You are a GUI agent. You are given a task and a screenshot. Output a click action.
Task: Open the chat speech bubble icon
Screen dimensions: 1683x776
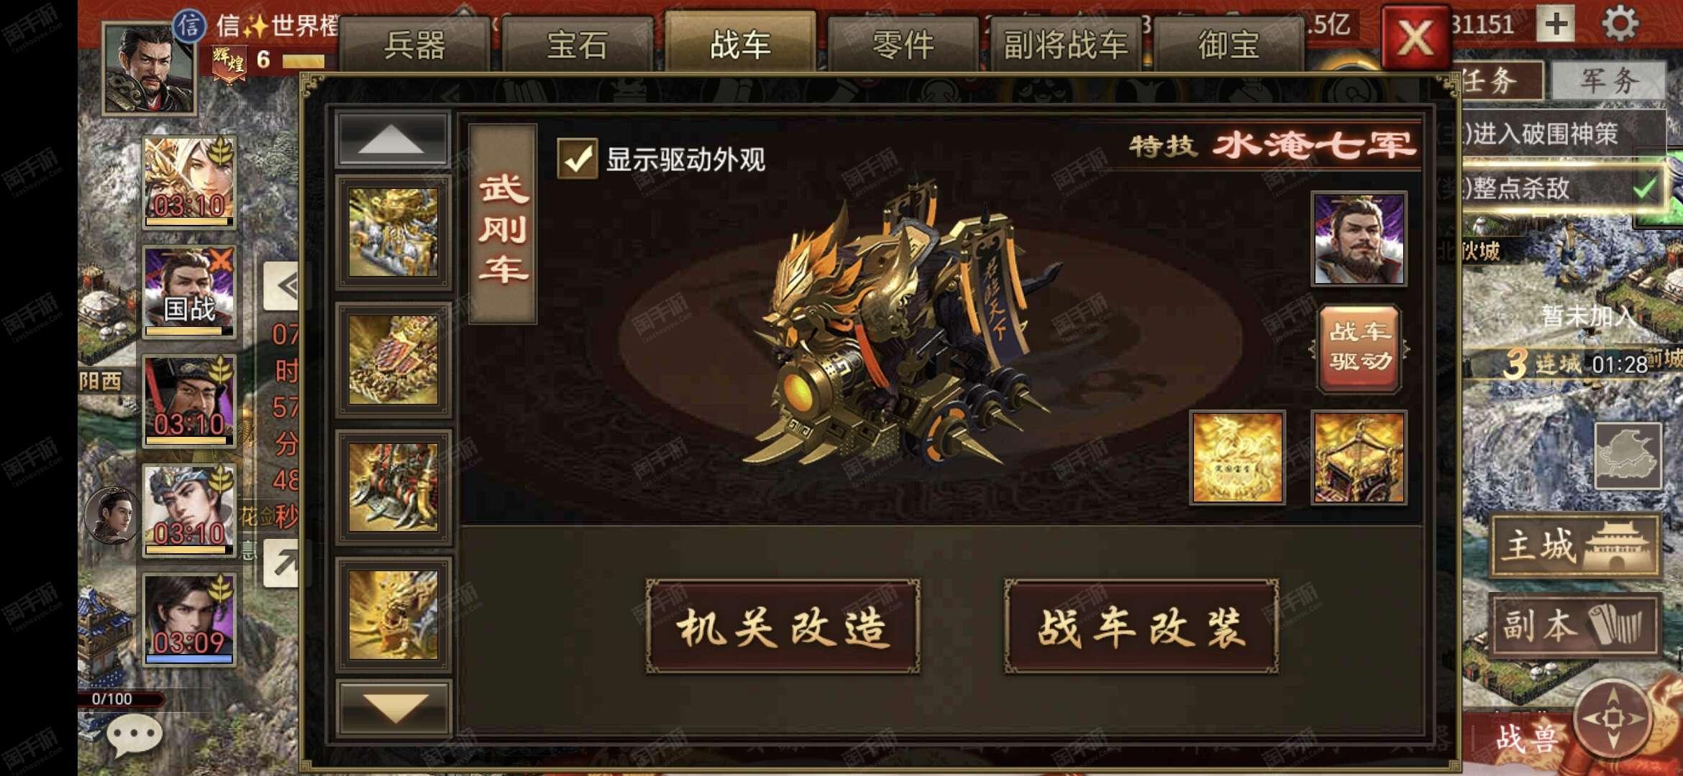[x=134, y=735]
